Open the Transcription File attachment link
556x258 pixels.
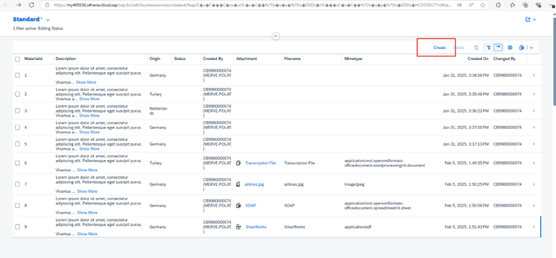[260, 163]
